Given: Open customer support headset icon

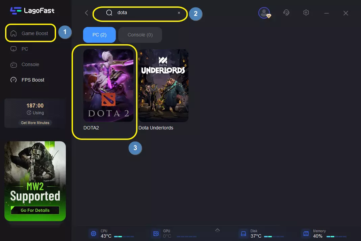Looking at the screenshot, I should 286,13.
